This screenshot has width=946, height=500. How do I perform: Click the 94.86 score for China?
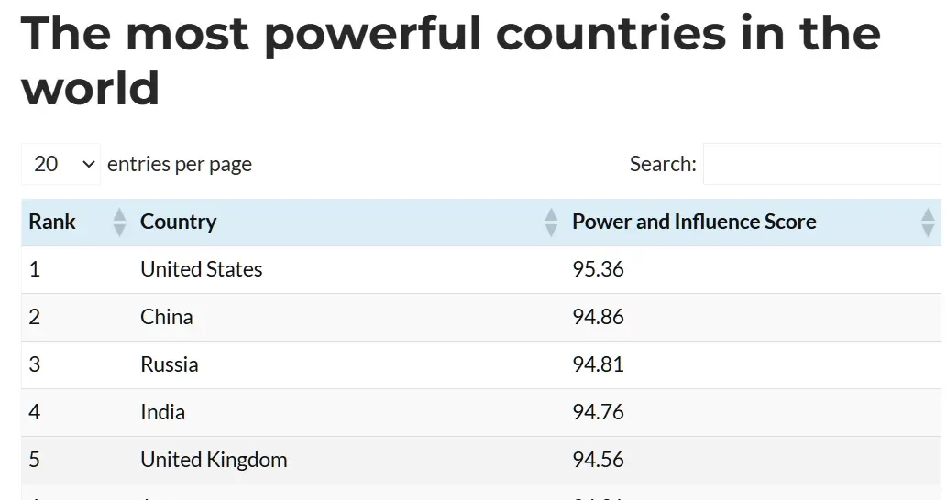(x=598, y=317)
